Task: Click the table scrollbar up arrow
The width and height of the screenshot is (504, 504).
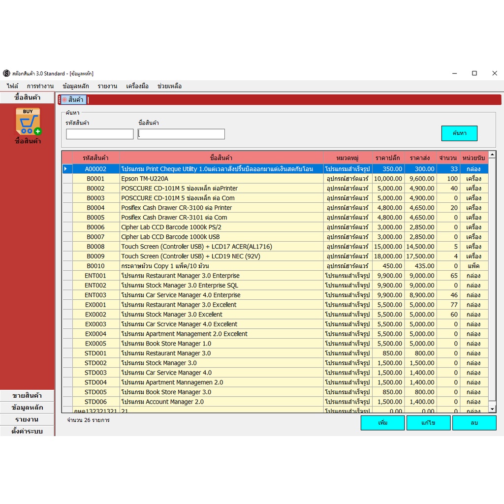Action: [x=492, y=155]
